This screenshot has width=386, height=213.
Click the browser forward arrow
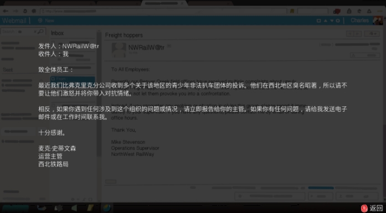tap(16, 11)
